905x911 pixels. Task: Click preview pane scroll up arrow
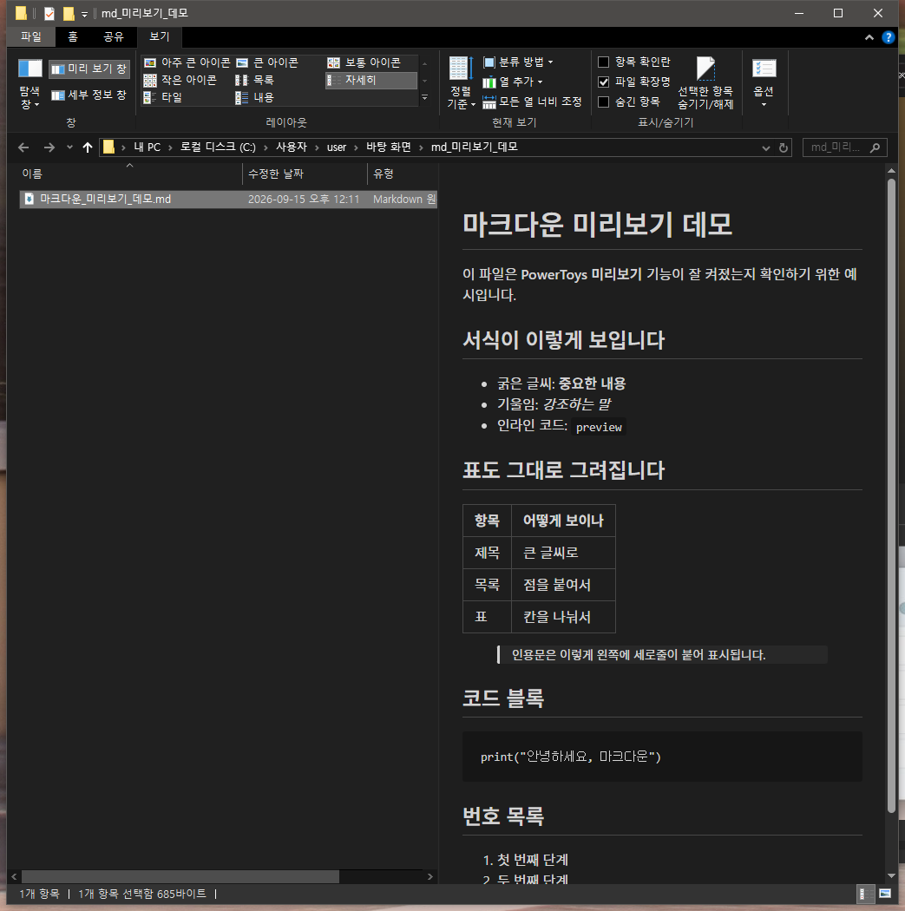pos(891,171)
